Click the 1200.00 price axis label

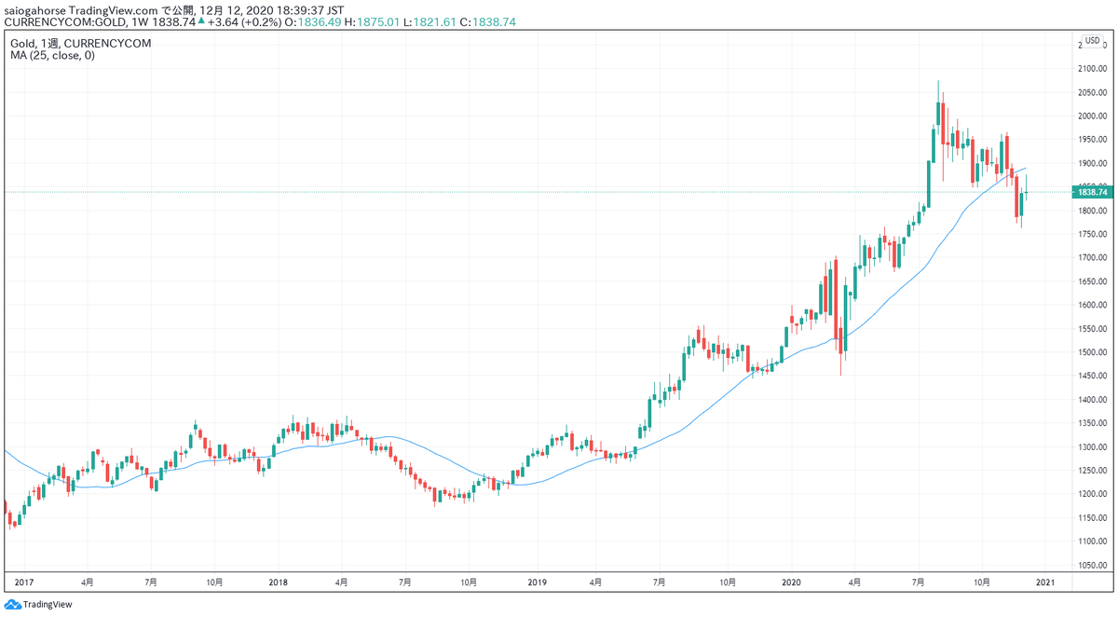(x=1091, y=494)
